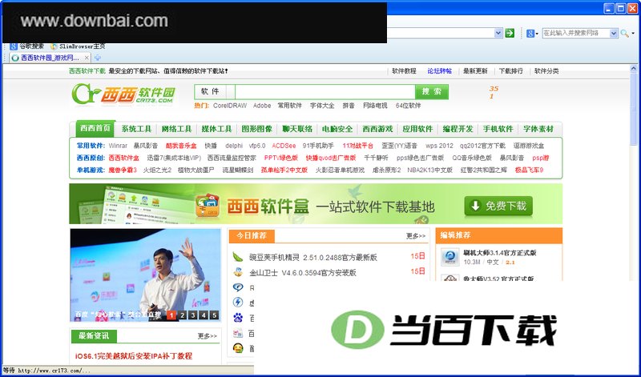Viewport: 641px width, 377px height.
Task: Click the pink icon below the Baidu paw
Action: coord(238,333)
